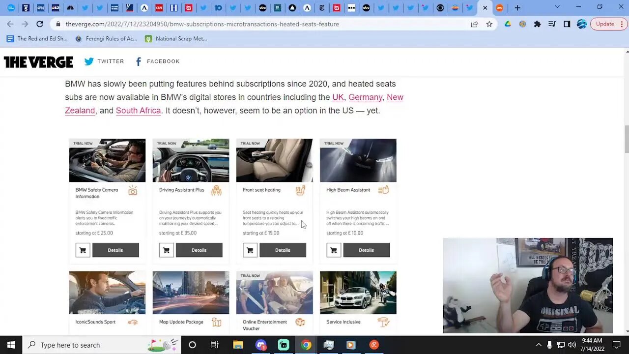Open the UK link in article

pyautogui.click(x=338, y=97)
